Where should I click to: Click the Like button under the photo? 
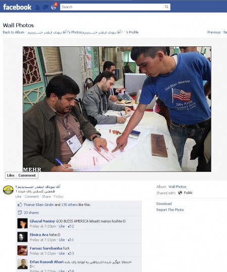[11, 175]
